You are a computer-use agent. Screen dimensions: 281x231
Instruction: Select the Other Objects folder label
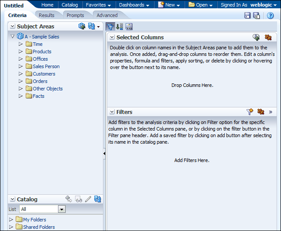pyautogui.click(x=48, y=89)
